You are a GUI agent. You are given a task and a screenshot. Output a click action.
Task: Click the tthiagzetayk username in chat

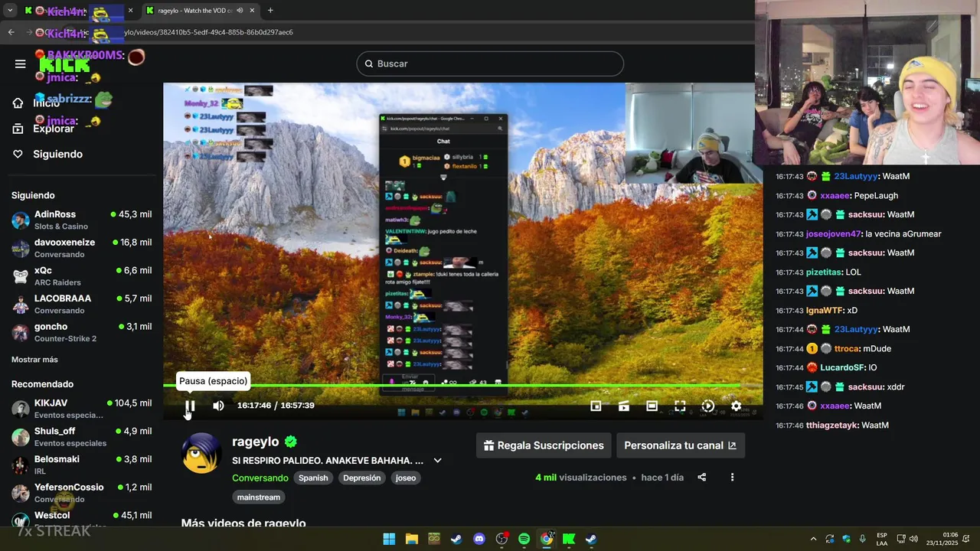832,425
